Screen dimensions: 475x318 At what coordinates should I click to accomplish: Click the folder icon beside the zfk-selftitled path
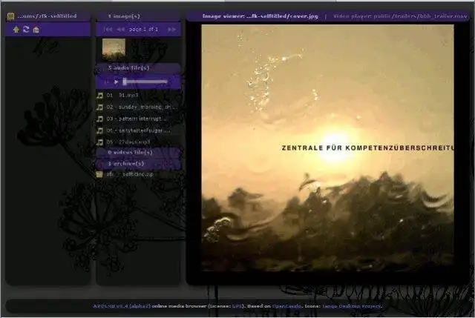click(11, 16)
